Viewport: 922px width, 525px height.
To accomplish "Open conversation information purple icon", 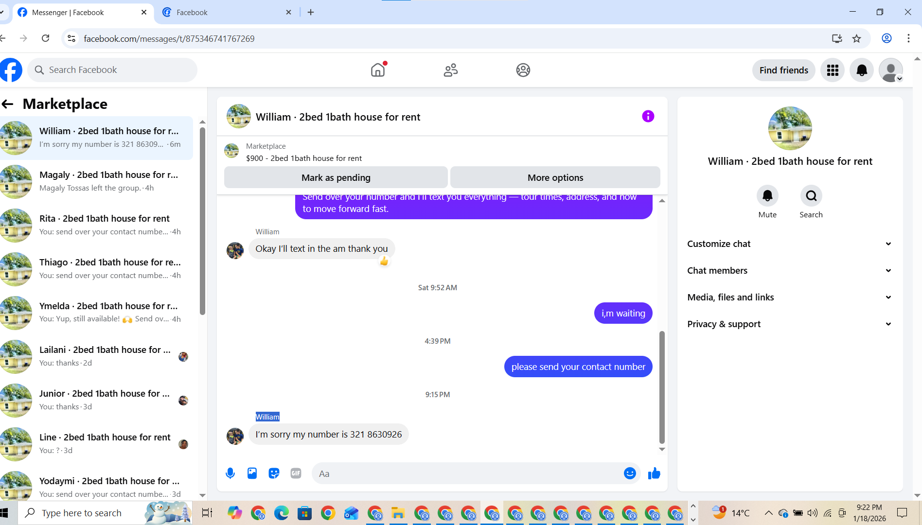I will (x=648, y=116).
